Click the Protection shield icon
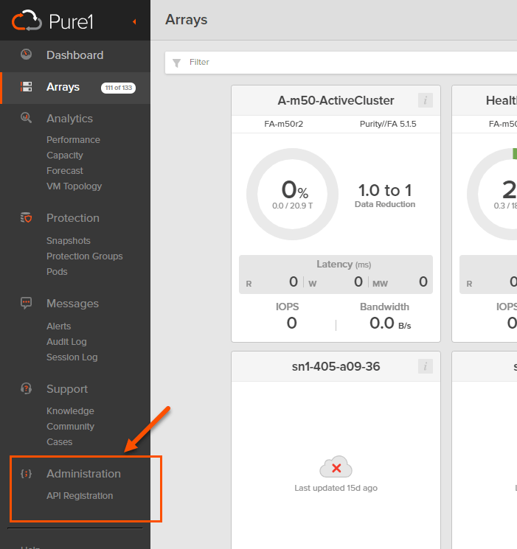This screenshot has width=517, height=549. click(x=26, y=218)
